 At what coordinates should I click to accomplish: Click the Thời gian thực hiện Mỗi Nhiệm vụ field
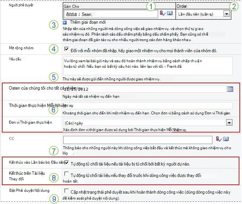[x=148, y=106]
